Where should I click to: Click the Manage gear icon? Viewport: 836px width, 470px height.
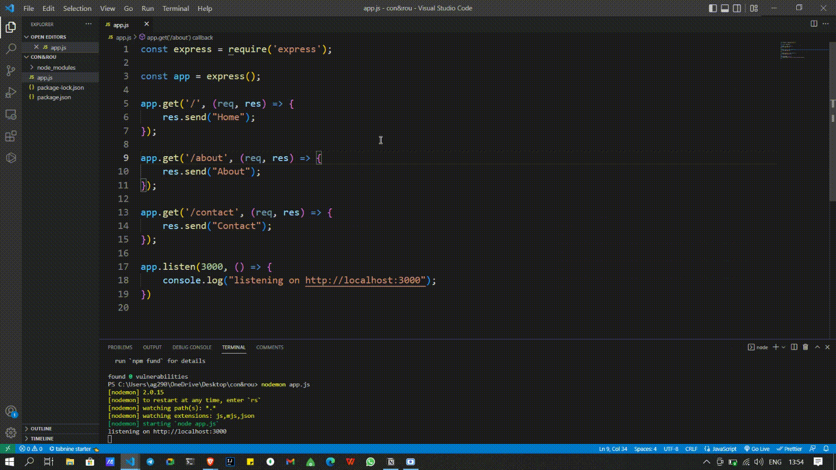click(11, 433)
